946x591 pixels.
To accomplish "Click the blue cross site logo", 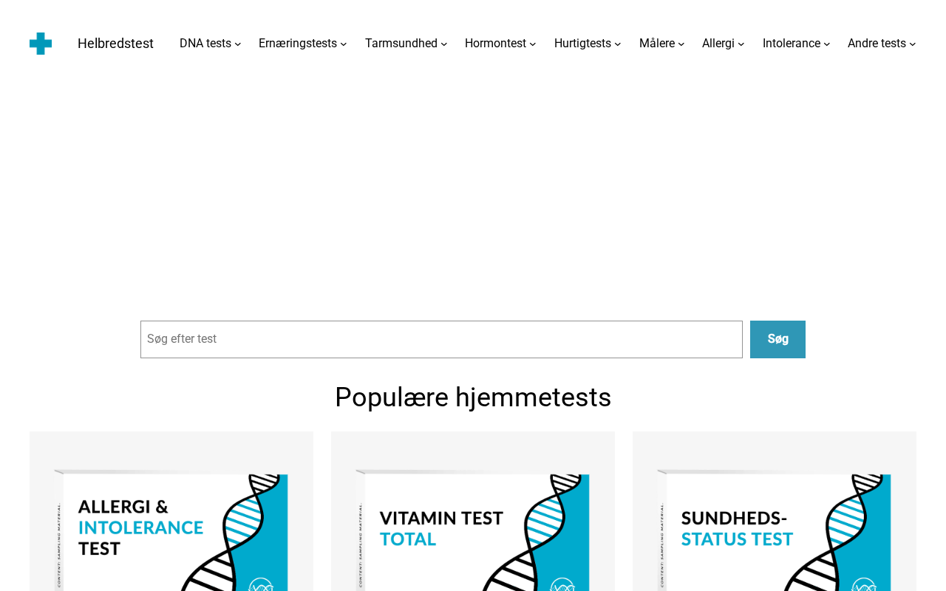I will click(41, 44).
